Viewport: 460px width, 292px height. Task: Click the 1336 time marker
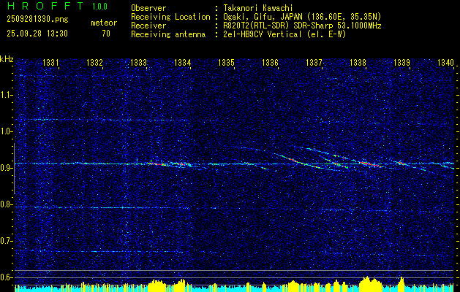pyautogui.click(x=270, y=62)
